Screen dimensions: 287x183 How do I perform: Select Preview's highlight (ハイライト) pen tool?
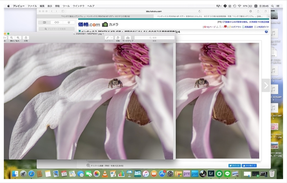coord(107,38)
